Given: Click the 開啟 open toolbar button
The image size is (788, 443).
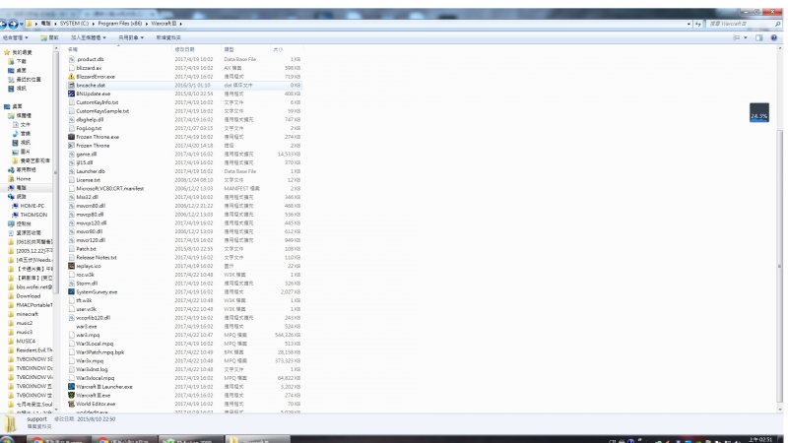Looking at the screenshot, I should [50, 37].
